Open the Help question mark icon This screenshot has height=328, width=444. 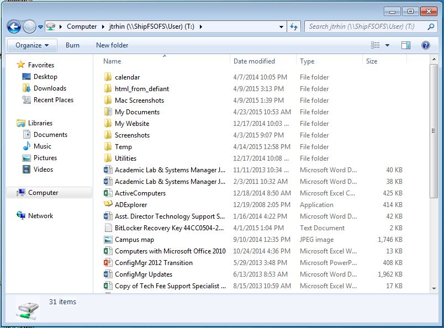(x=426, y=45)
